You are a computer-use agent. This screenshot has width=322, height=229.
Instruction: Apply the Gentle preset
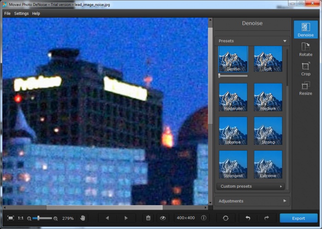[x=233, y=59]
